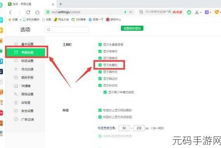Open the home page via house icon
The image size is (221, 148).
[37, 12]
